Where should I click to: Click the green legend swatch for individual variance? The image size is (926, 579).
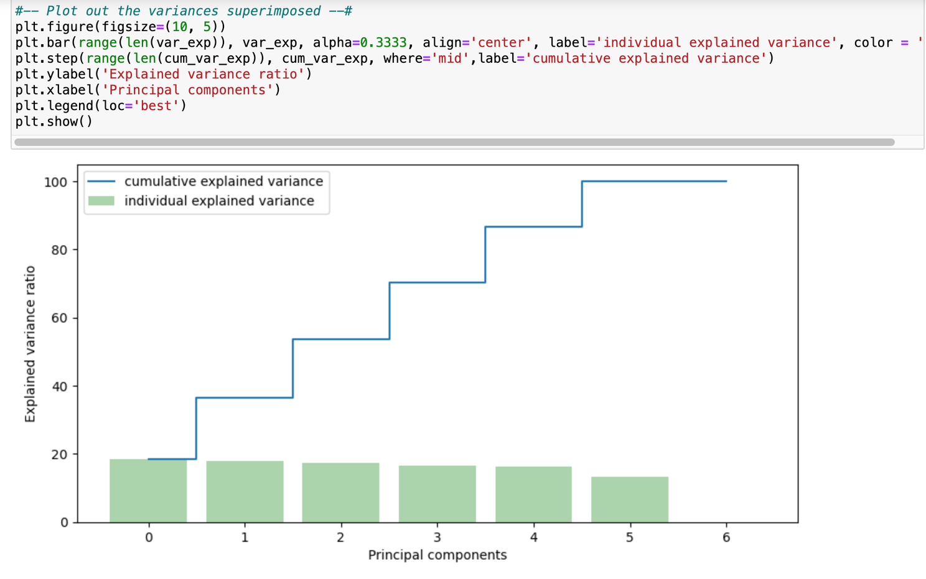101,201
